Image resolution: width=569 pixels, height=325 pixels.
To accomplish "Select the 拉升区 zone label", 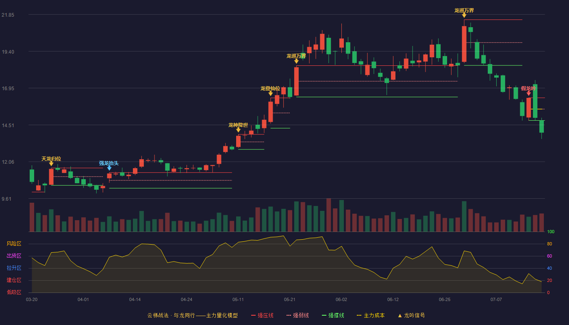I will 14,268.
